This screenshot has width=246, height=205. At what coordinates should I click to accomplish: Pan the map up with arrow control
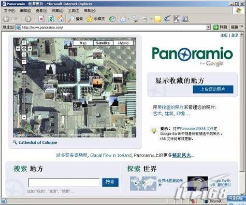pyautogui.click(x=24, y=43)
